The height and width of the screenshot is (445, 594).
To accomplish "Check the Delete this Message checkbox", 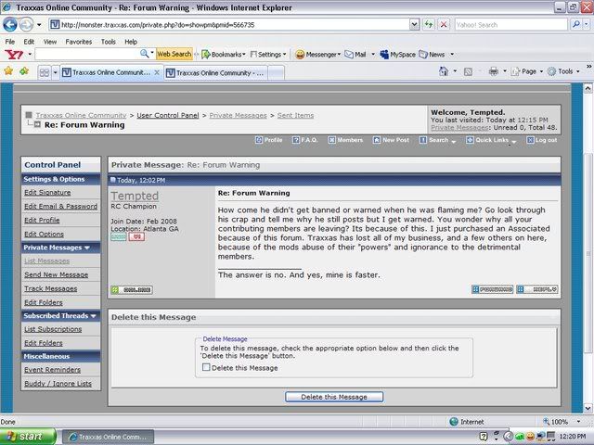I will tap(206, 368).
